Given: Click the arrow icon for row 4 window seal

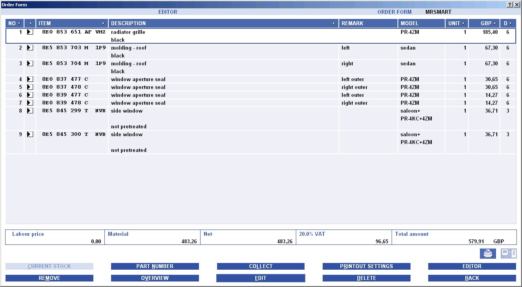Looking at the screenshot, I should click(30, 79).
